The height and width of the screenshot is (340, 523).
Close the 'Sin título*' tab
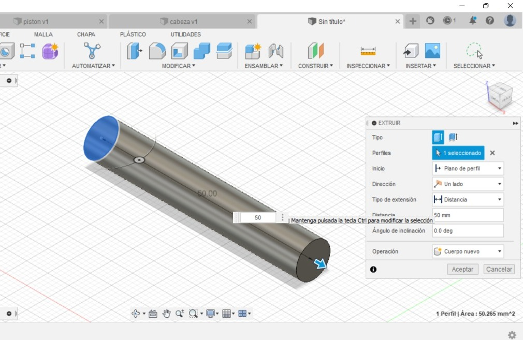(397, 22)
